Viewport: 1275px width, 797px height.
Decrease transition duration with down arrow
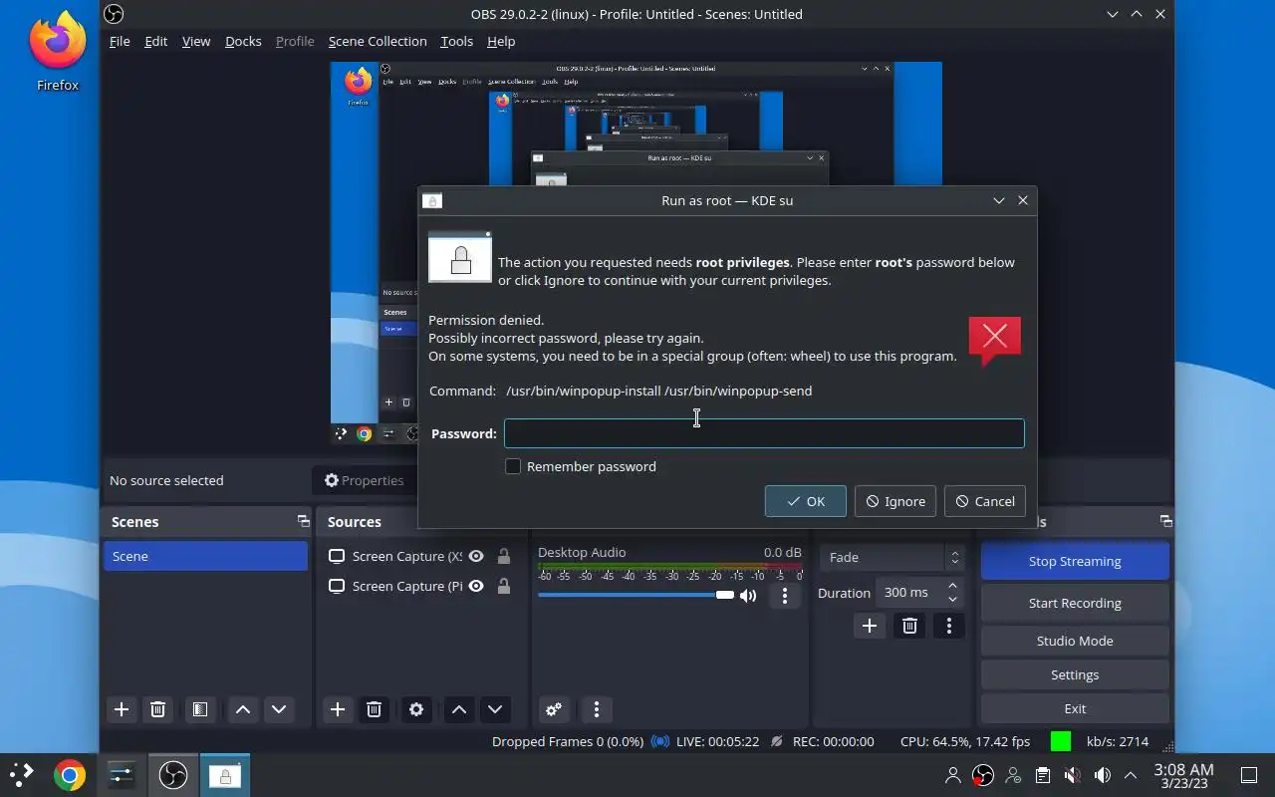coord(952,599)
